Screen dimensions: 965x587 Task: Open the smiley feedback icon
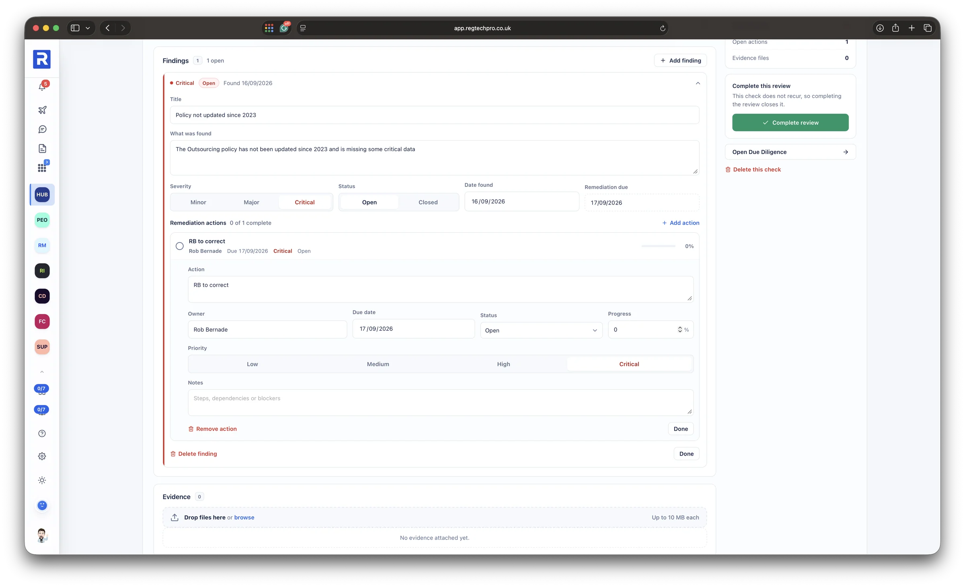pos(42,505)
